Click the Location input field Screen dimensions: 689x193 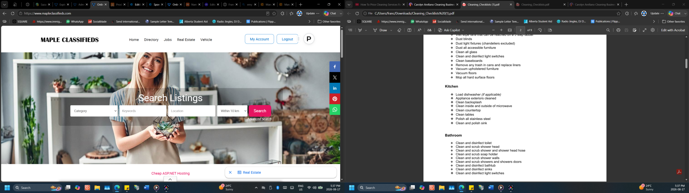(192, 111)
